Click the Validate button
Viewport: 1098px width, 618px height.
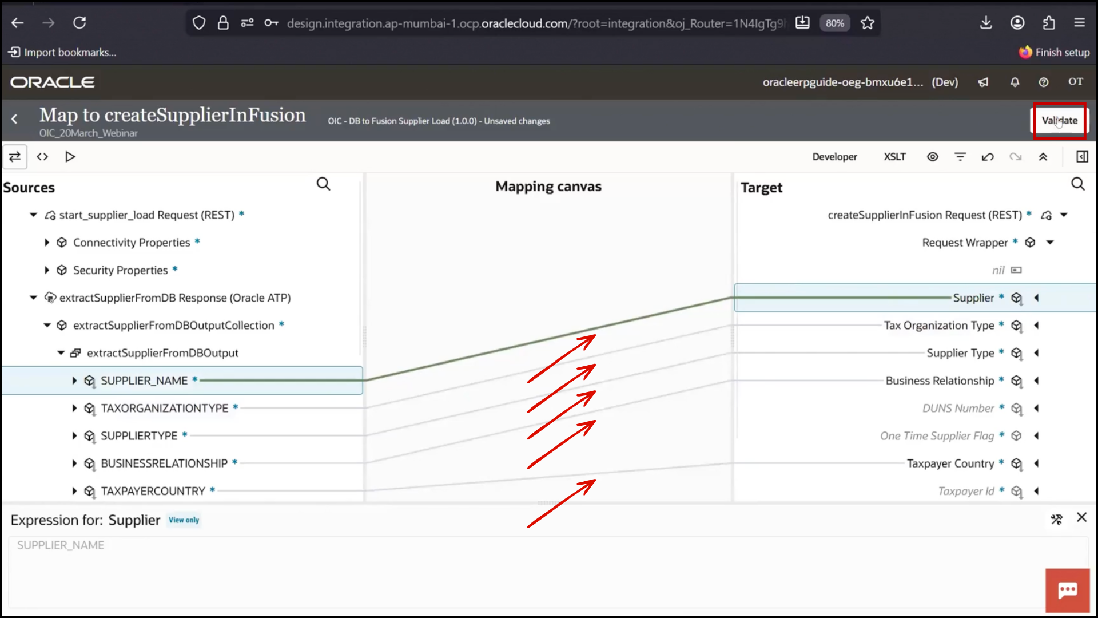click(1059, 120)
